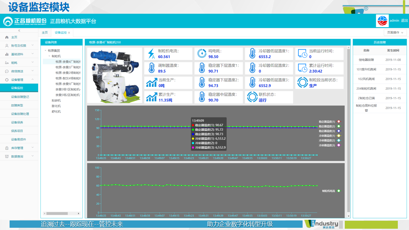Close the 设备监控 tab
The height and width of the screenshot is (230, 409).
coord(69,33)
